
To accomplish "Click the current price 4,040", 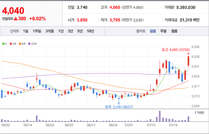I will 13,11.
